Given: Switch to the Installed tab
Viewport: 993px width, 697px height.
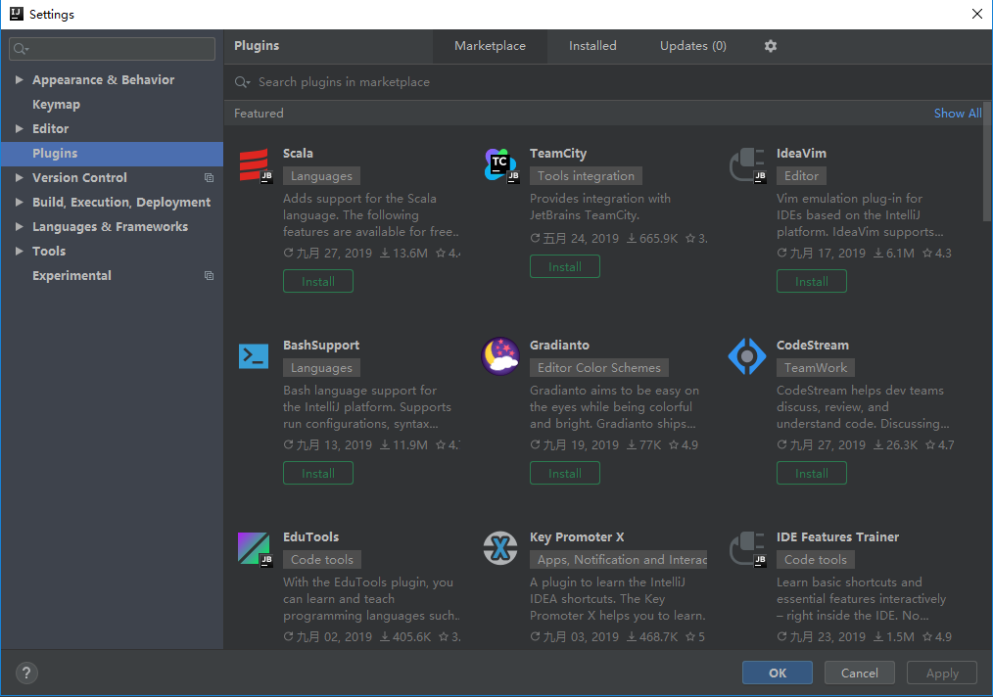Looking at the screenshot, I should coord(592,46).
